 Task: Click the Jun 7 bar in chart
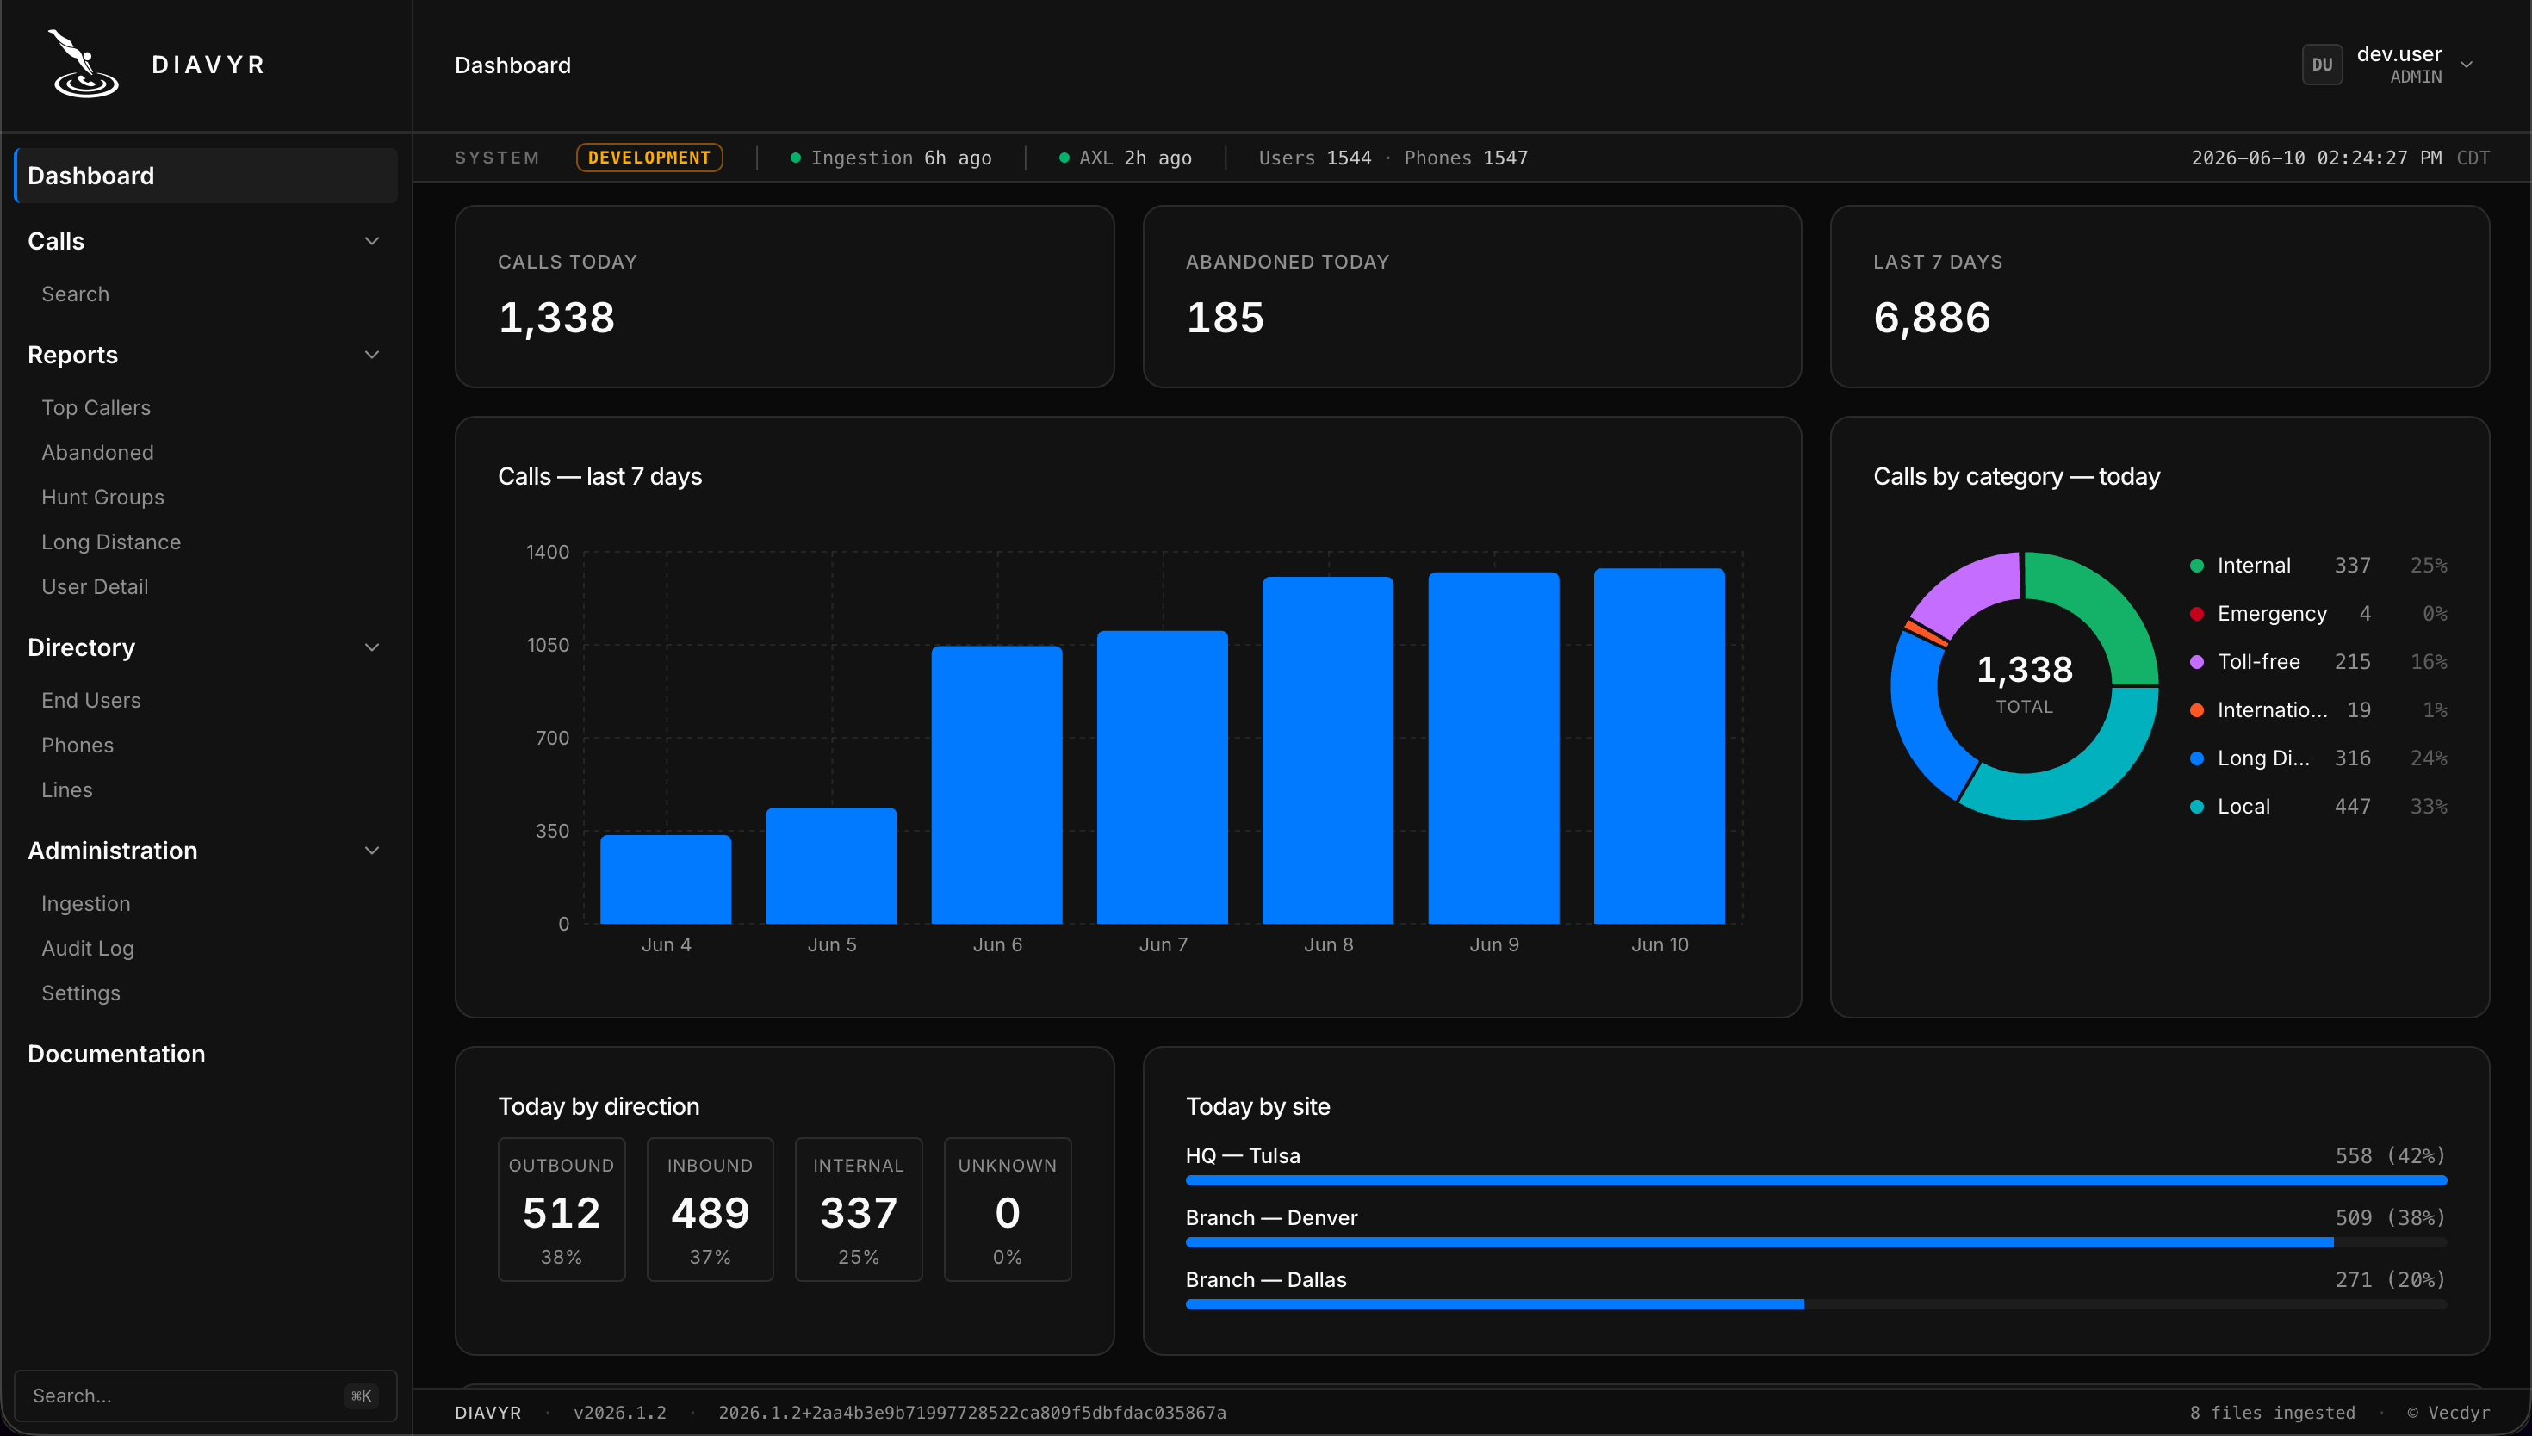coord(1163,777)
